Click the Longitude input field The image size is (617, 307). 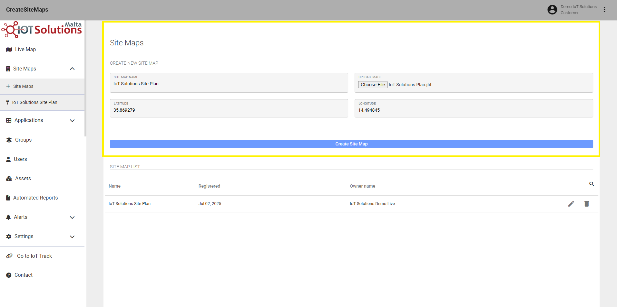click(474, 108)
